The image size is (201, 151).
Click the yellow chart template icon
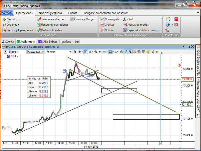[148, 52]
